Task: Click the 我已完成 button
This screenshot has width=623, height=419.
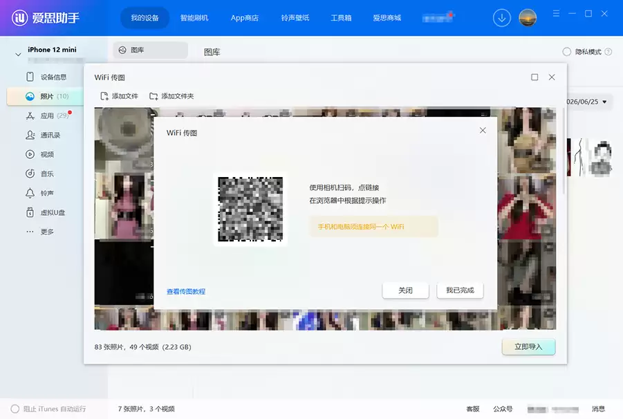Action: (x=460, y=290)
